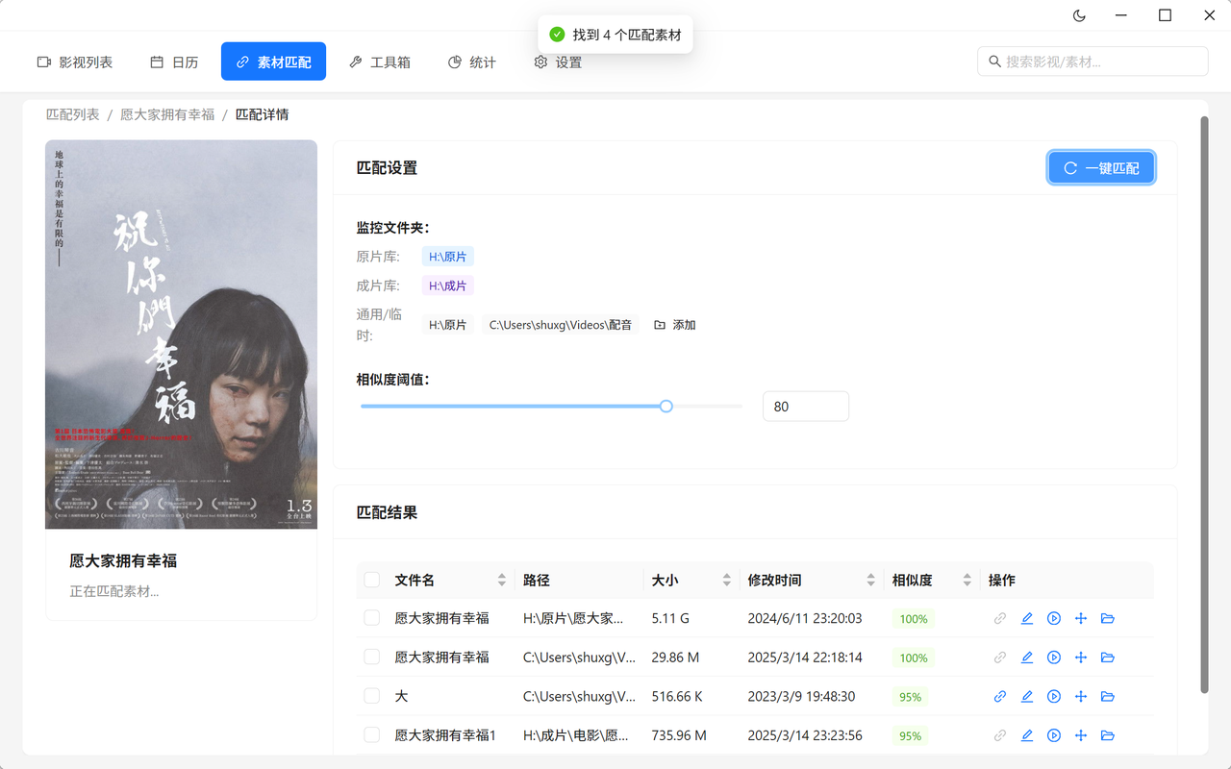Check the box for the 5.11 G file row
The image size is (1231, 769).
coord(372,618)
